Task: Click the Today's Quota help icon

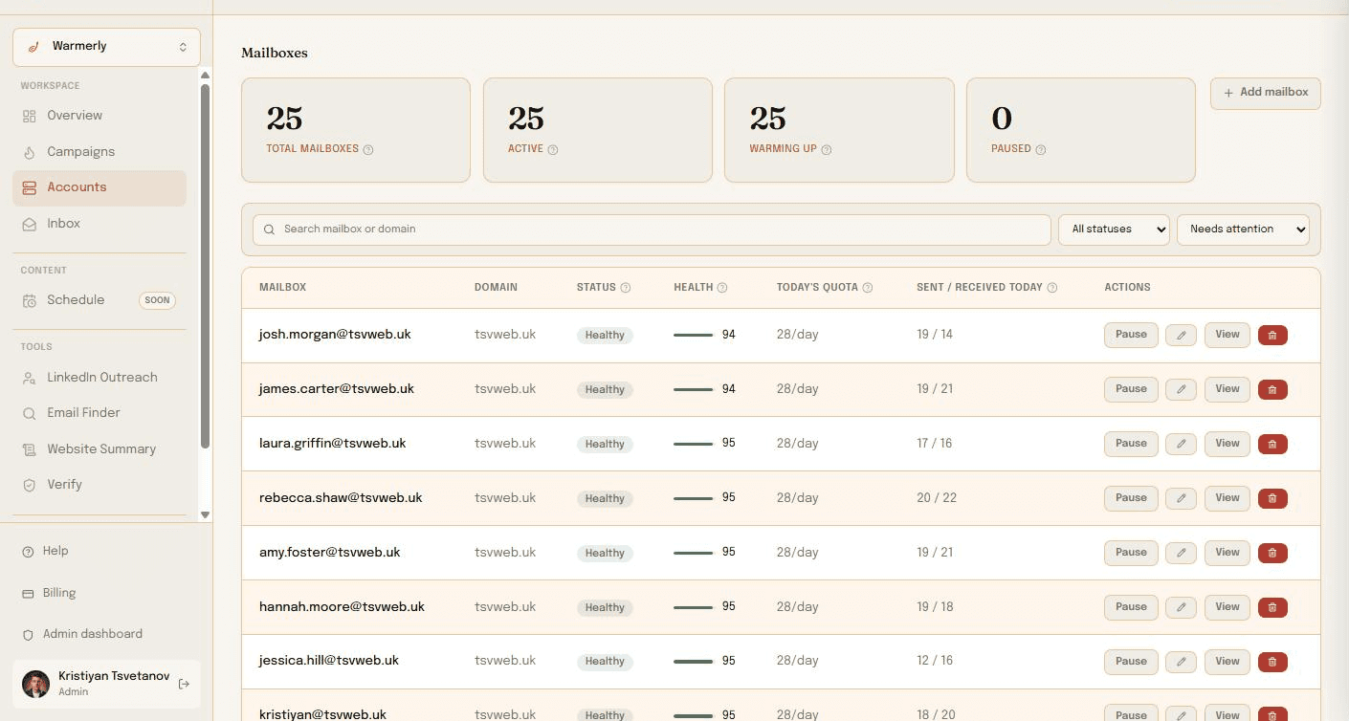Action: point(868,288)
